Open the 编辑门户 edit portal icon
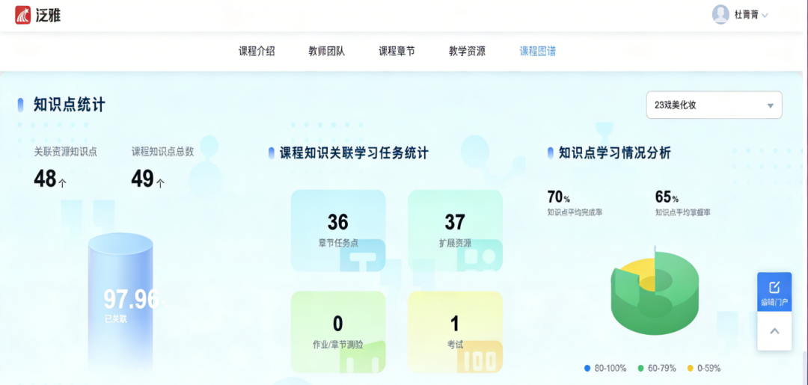808x385 pixels. [774, 293]
